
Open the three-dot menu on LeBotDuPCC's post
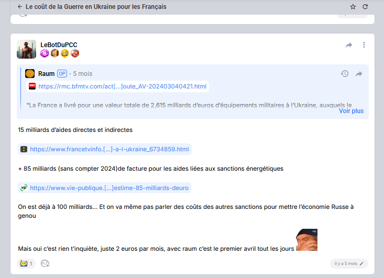coord(364,46)
